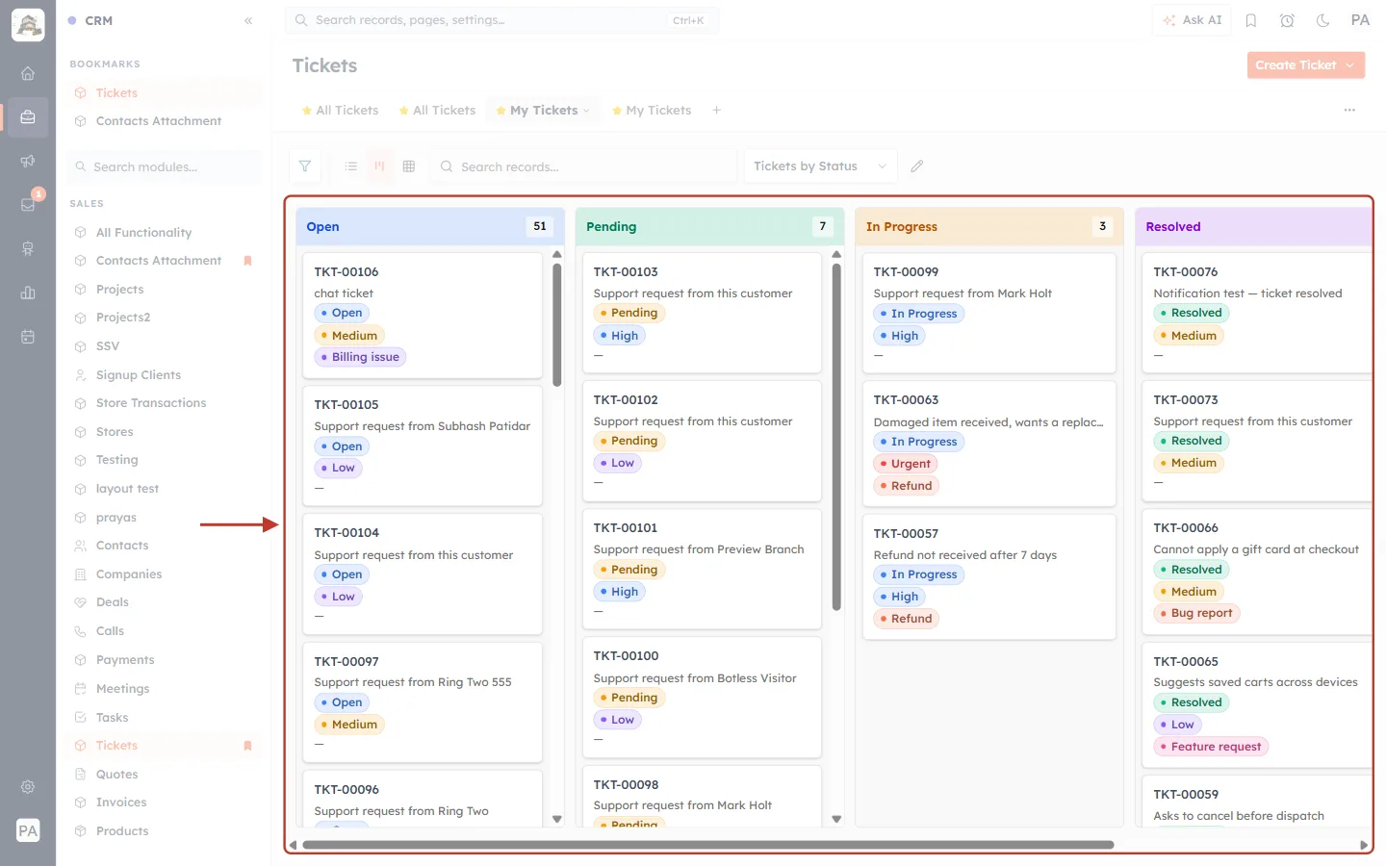Open the Tickets by Status dropdown
Viewport: 1386px width, 866px height.
(821, 166)
